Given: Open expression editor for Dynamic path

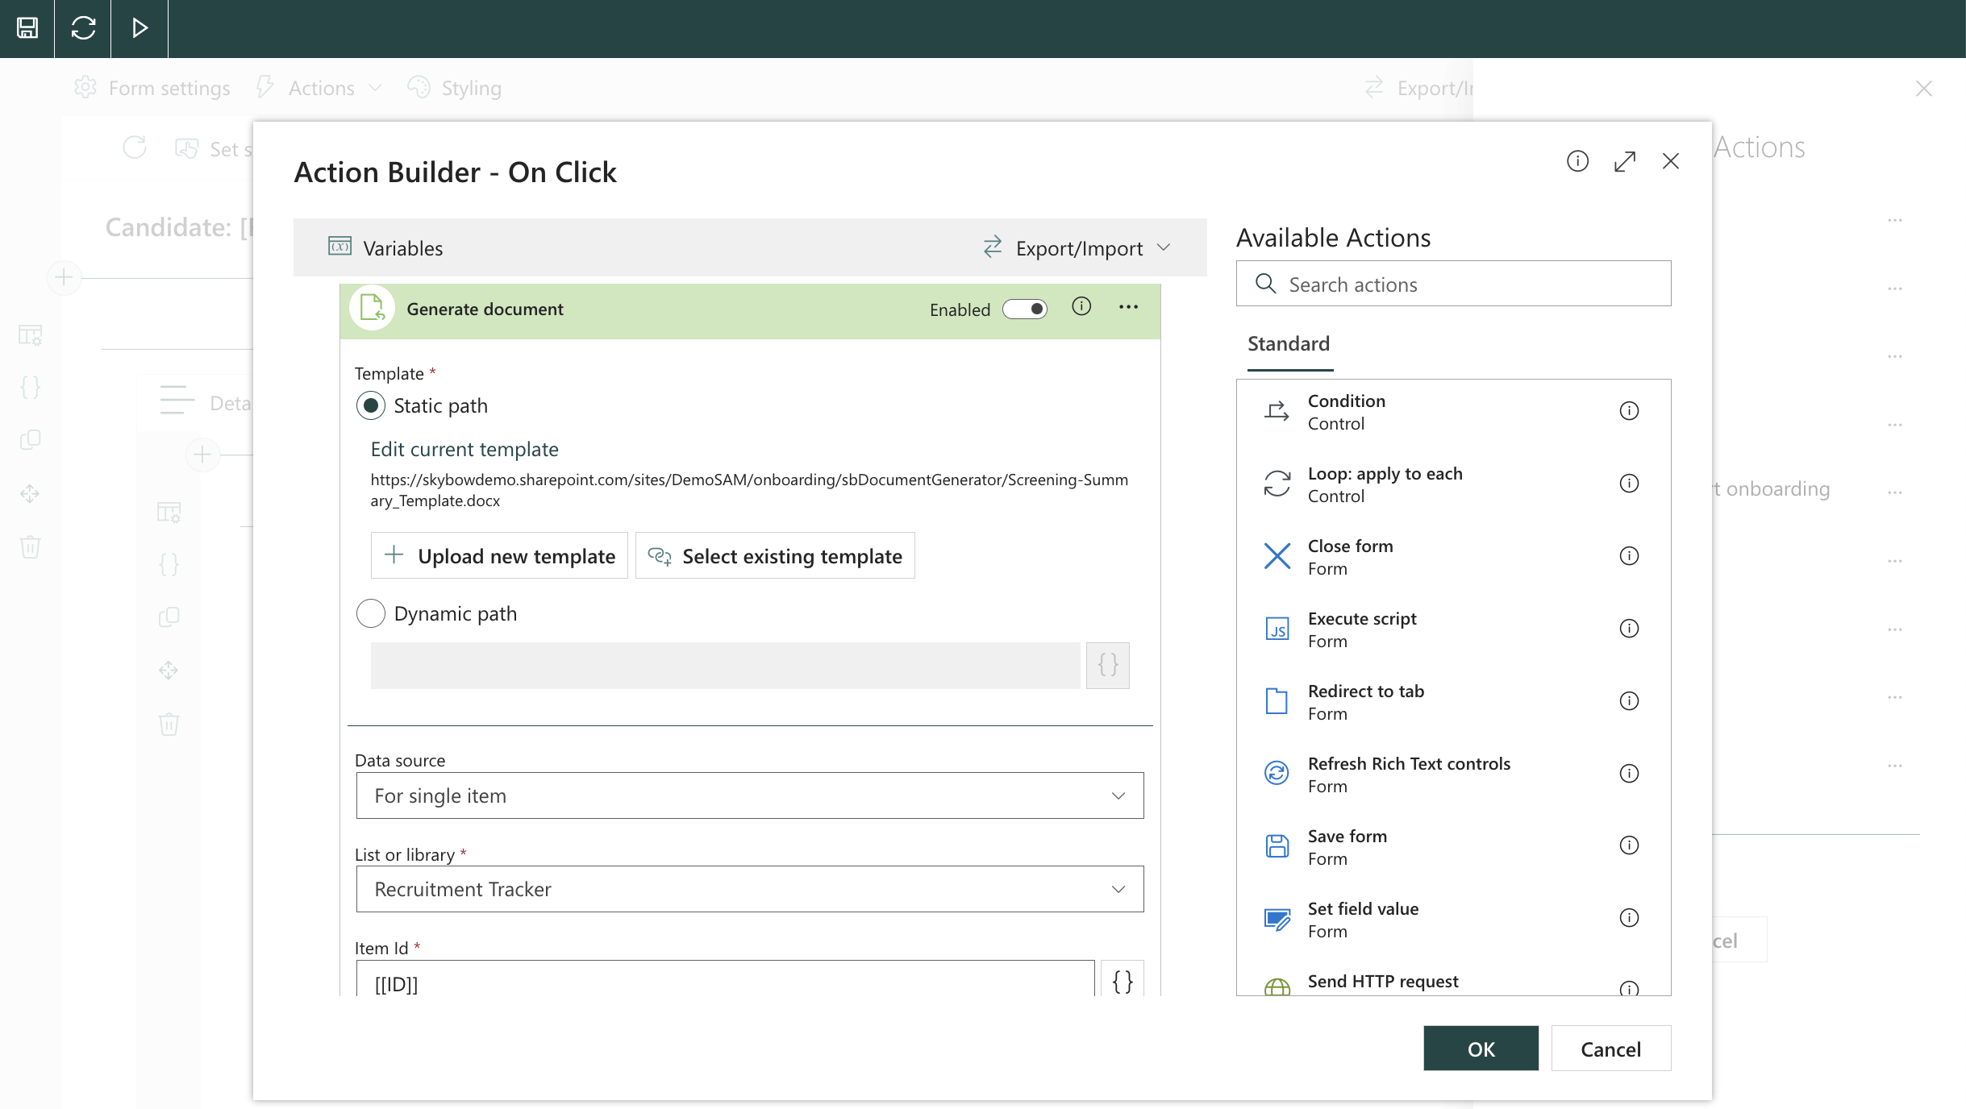Looking at the screenshot, I should coord(1107,665).
